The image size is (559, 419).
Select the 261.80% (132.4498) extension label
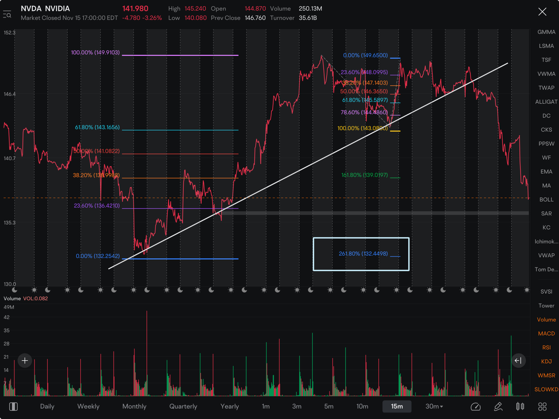363,254
